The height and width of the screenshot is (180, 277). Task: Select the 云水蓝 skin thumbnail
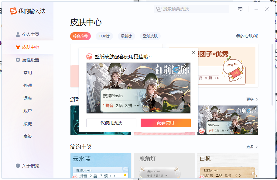point(101,166)
